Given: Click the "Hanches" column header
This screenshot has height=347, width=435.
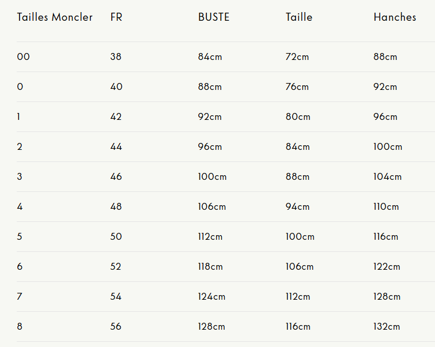Looking at the screenshot, I should tap(395, 17).
